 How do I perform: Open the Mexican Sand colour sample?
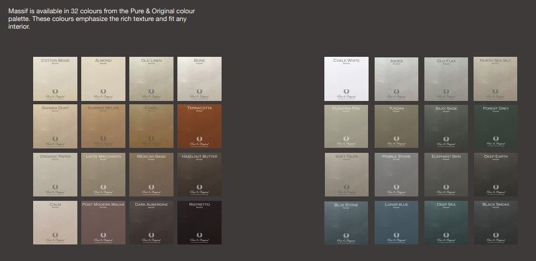(x=151, y=174)
